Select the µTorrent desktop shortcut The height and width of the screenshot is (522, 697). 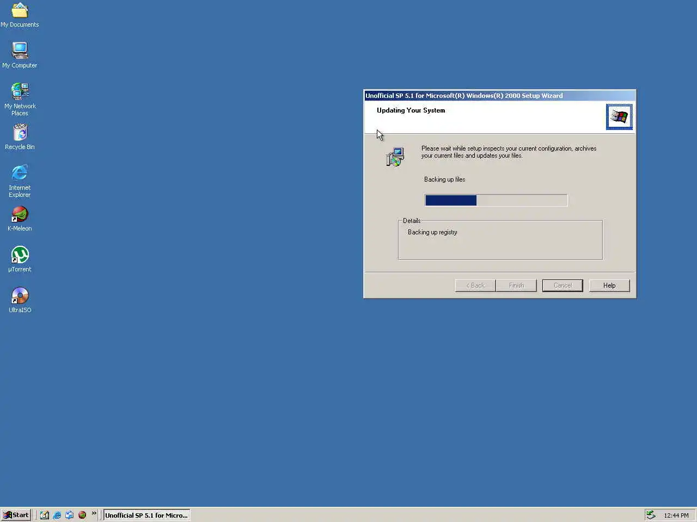[20, 259]
